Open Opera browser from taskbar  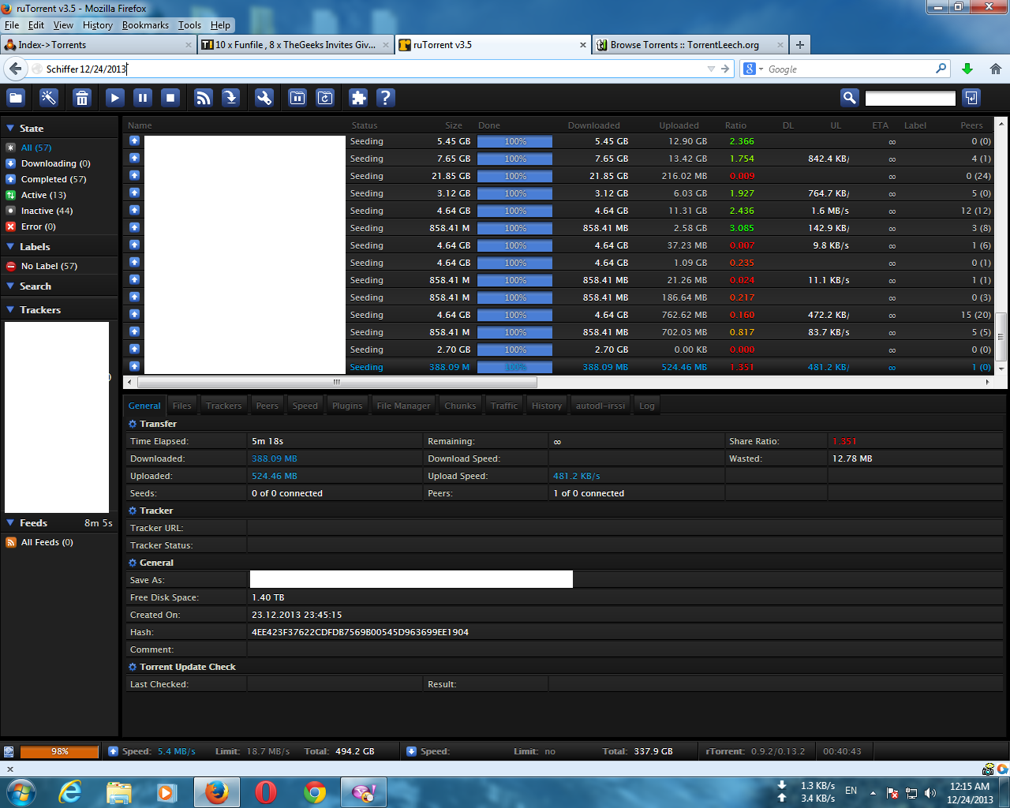coord(266,791)
